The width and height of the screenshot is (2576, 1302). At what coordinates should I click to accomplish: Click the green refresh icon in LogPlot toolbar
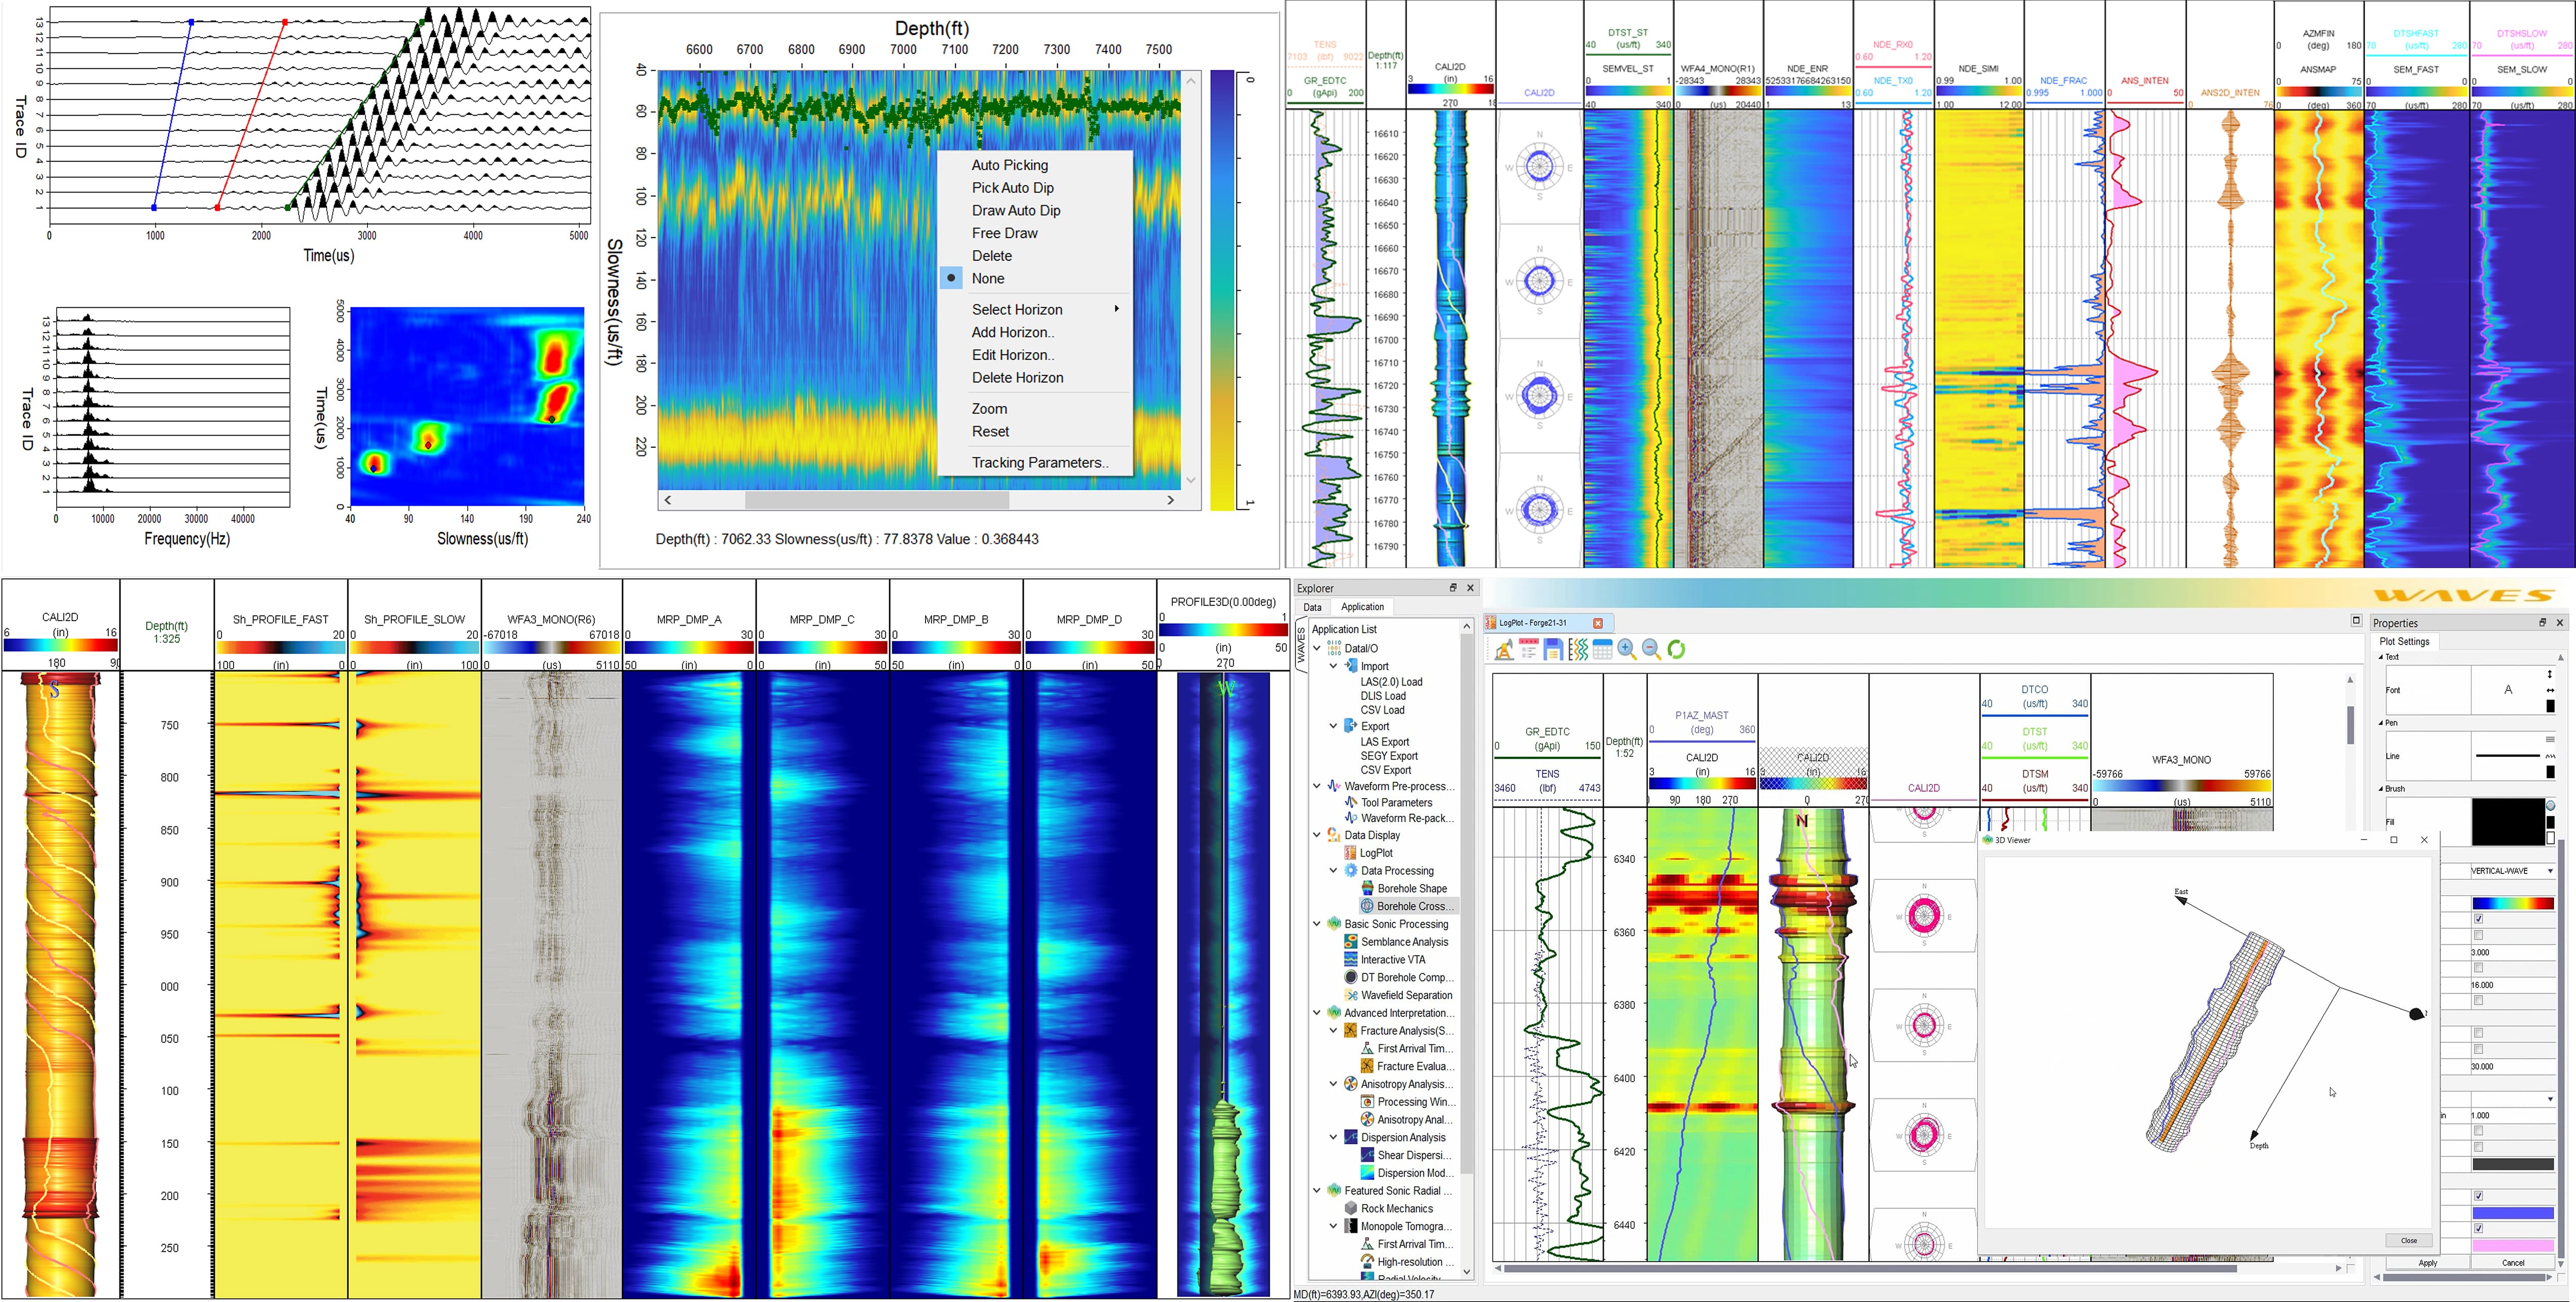1676,650
